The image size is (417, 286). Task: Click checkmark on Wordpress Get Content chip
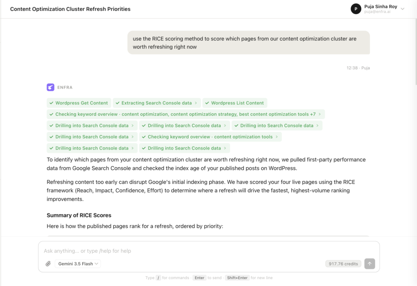click(51, 103)
